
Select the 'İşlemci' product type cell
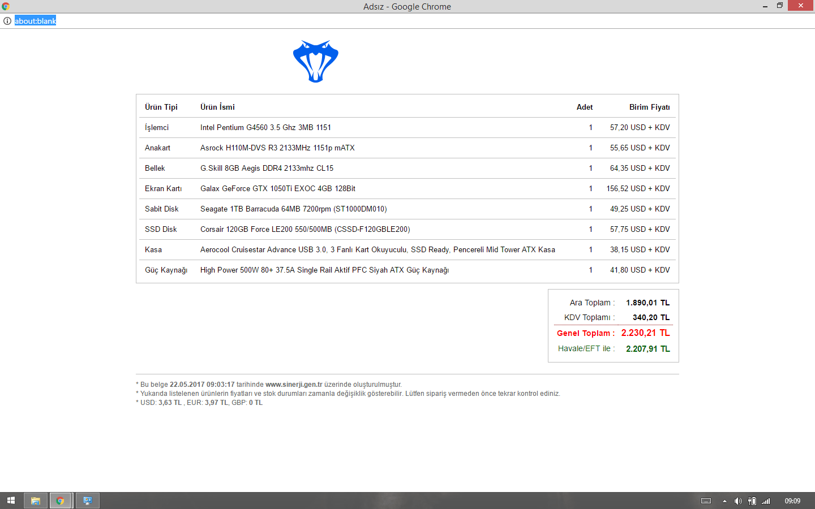[x=157, y=127]
